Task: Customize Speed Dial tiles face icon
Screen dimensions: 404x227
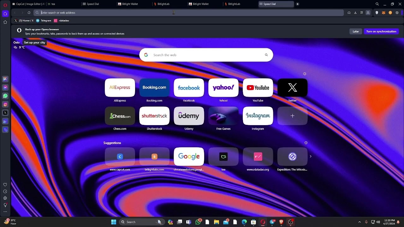Action: pyautogui.click(x=305, y=74)
